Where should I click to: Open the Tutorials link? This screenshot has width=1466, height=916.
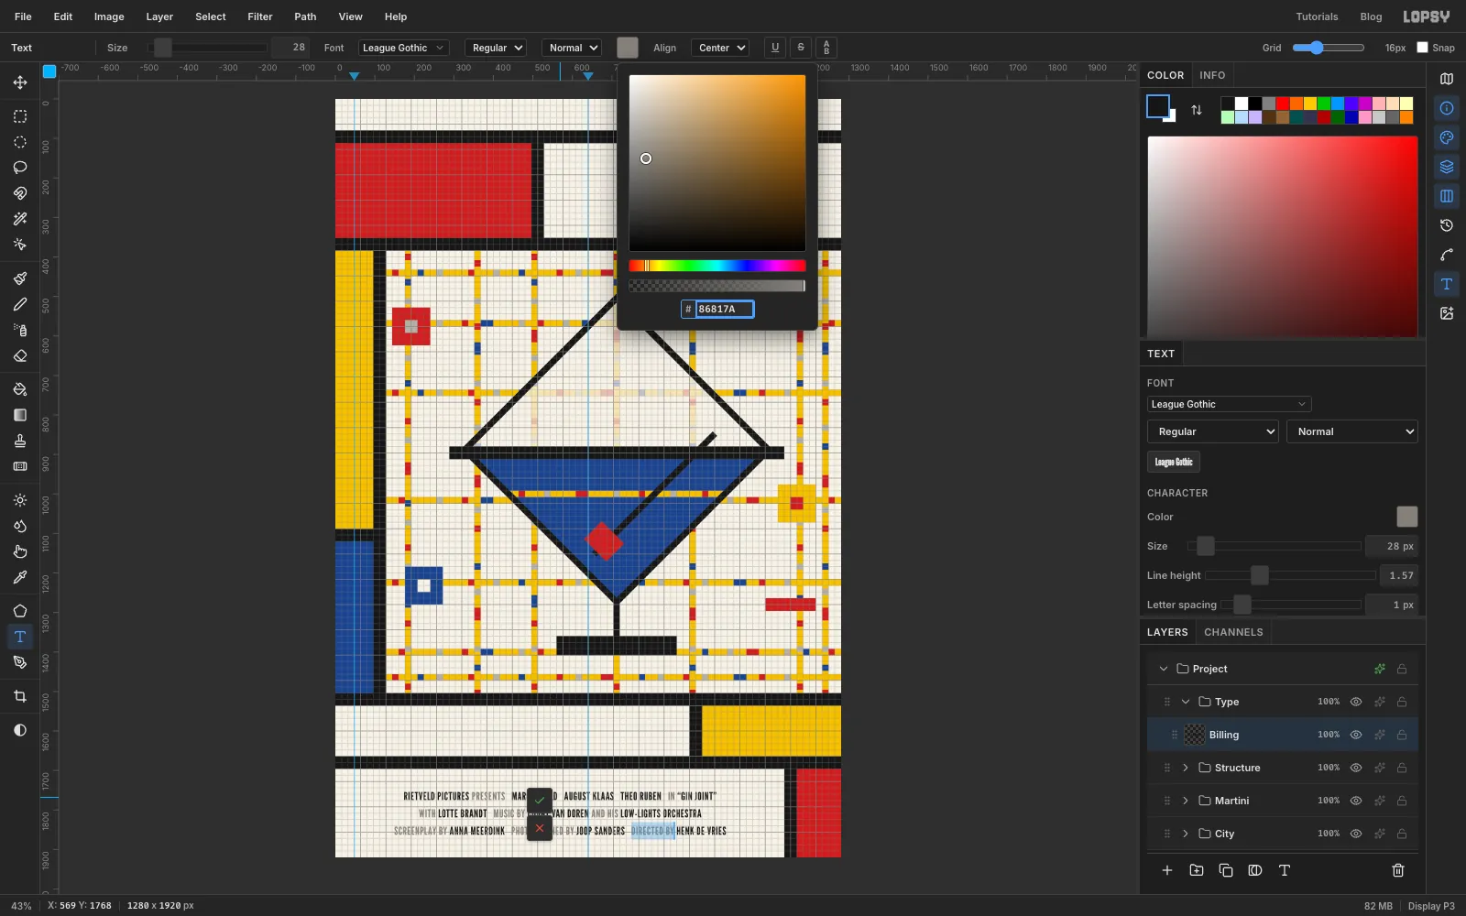[x=1317, y=16]
